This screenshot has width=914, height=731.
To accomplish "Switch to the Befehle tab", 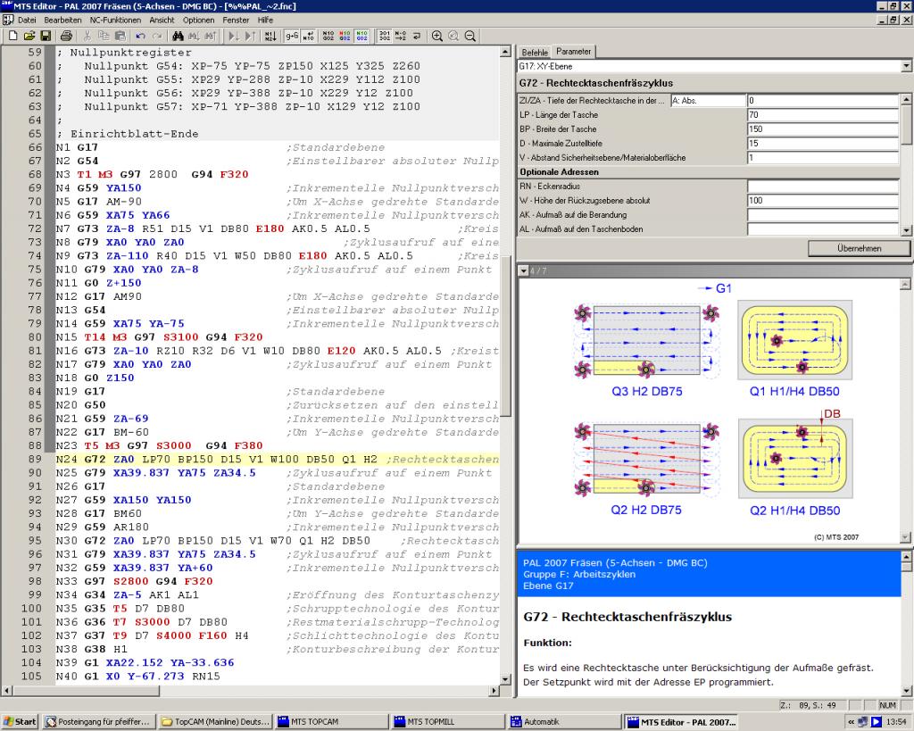I will tap(535, 53).
